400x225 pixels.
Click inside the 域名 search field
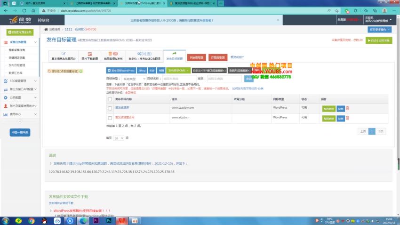pyautogui.click(x=224, y=79)
